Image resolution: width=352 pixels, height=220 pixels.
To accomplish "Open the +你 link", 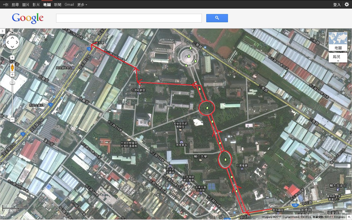I will pos(5,4).
